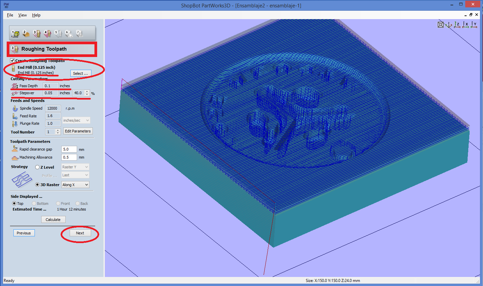Click the End Mill tool icon

[14, 68]
